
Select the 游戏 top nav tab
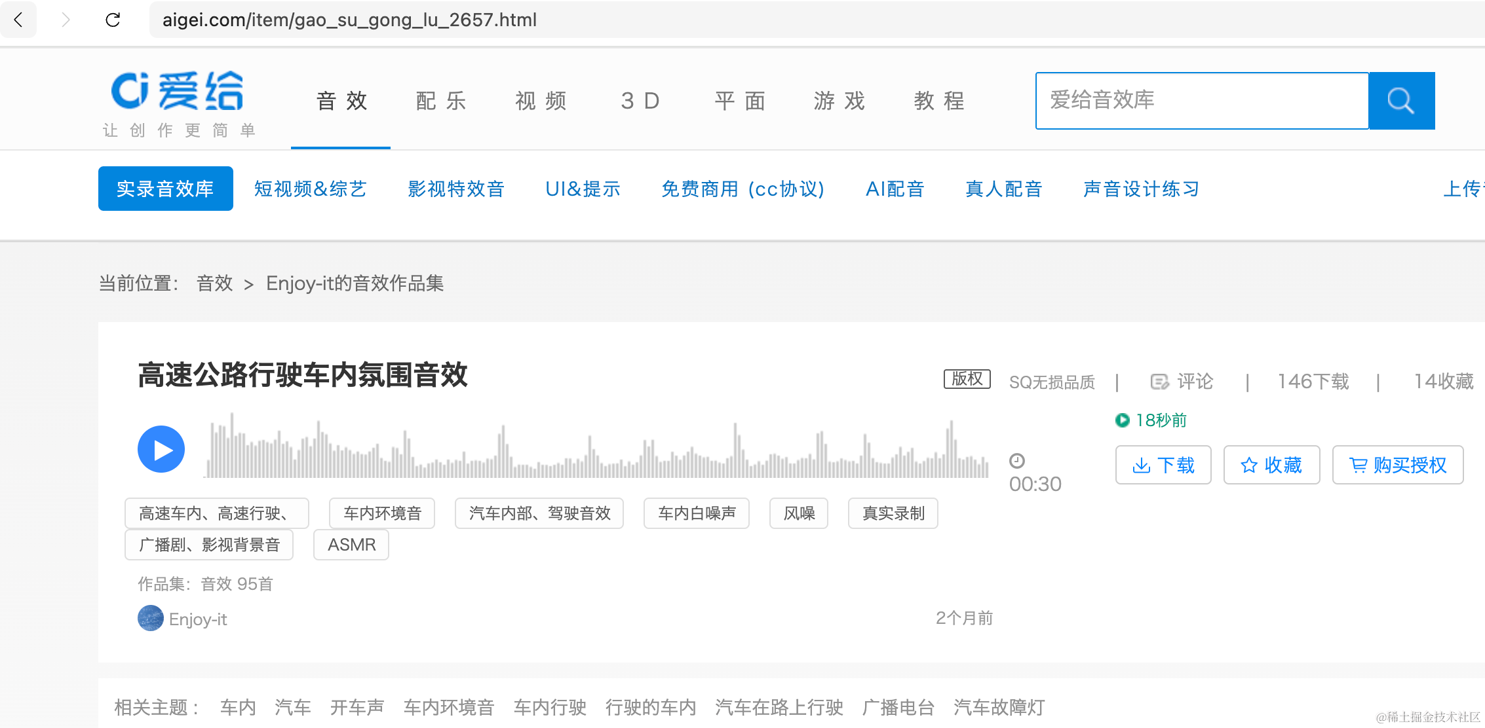pos(839,101)
